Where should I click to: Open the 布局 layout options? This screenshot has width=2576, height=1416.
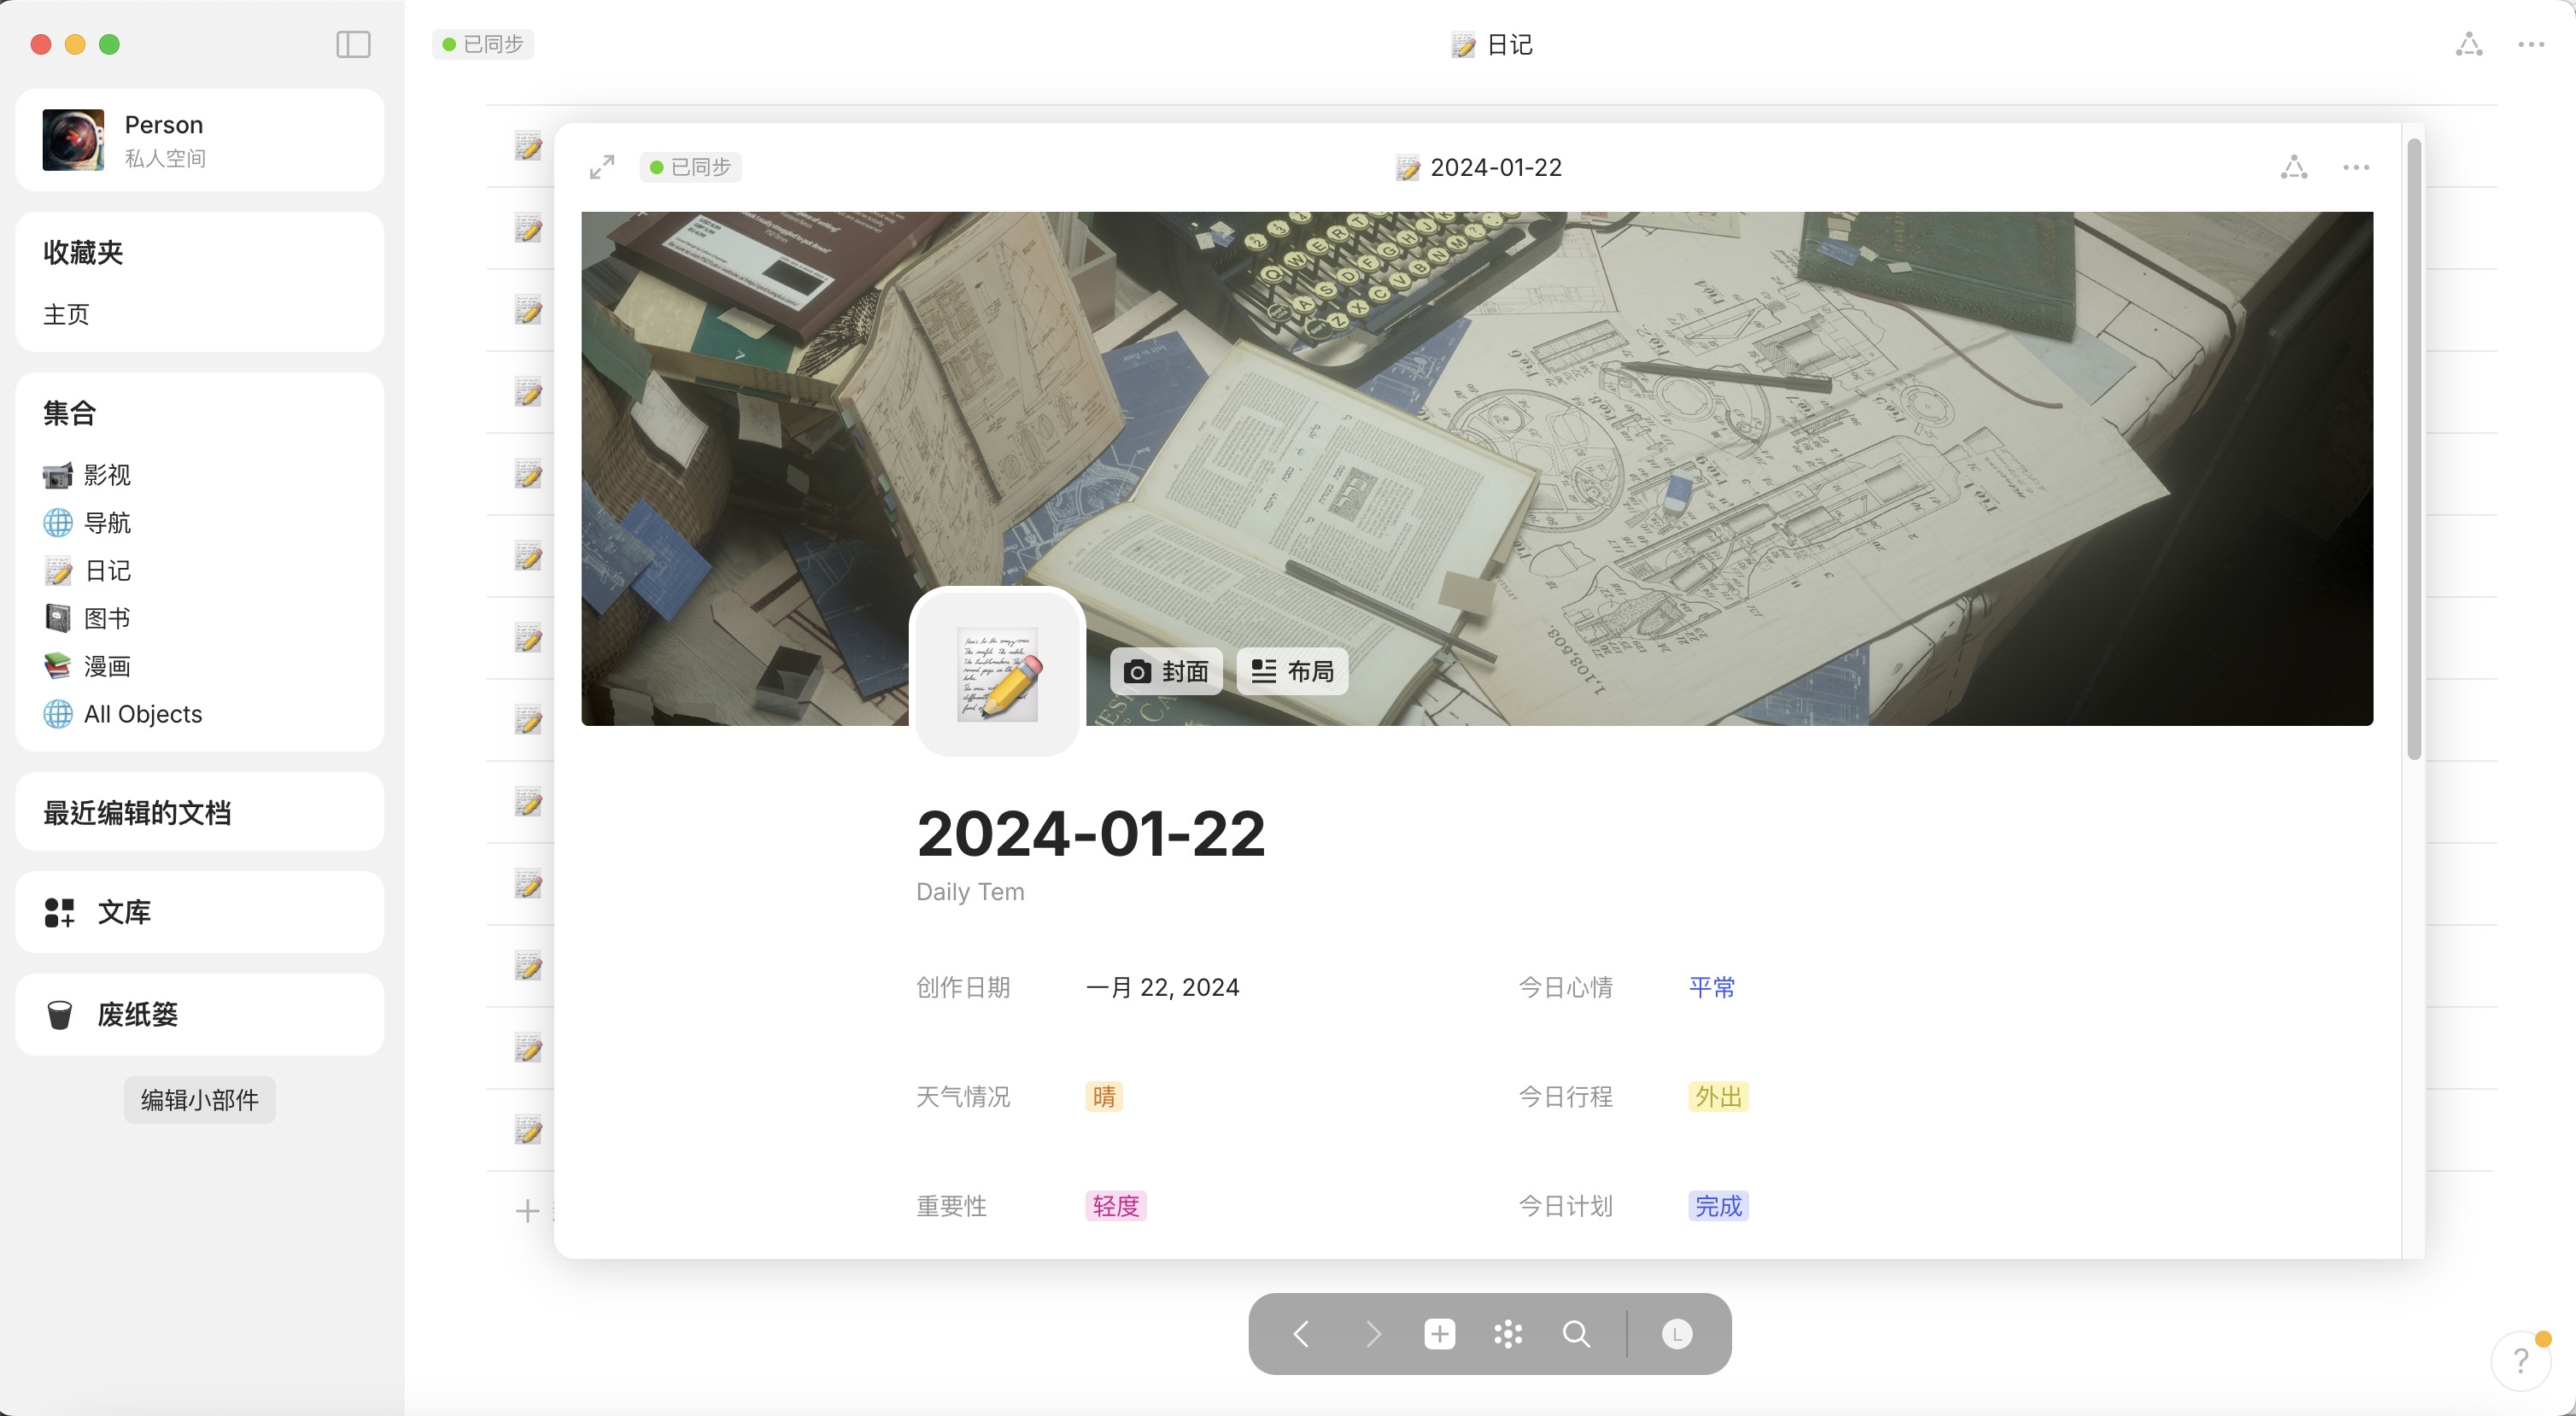point(1292,671)
